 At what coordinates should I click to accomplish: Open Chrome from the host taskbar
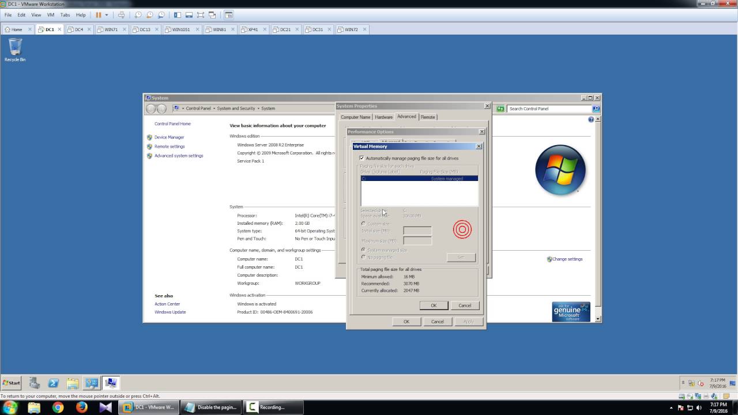coord(58,407)
